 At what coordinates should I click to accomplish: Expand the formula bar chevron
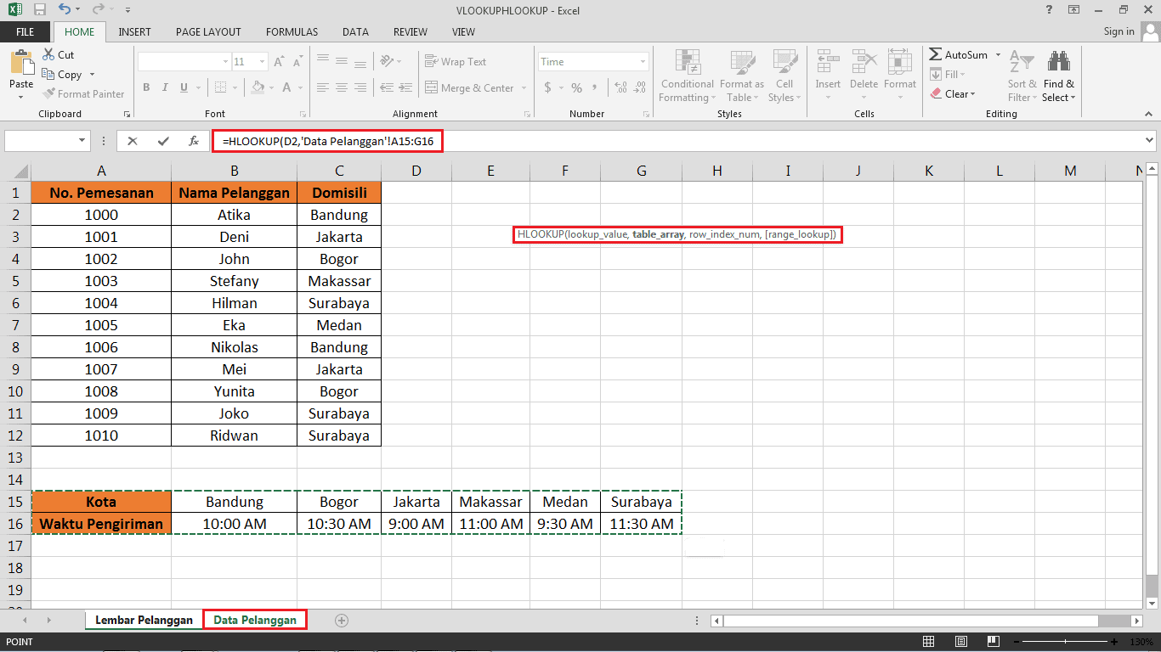click(1150, 141)
